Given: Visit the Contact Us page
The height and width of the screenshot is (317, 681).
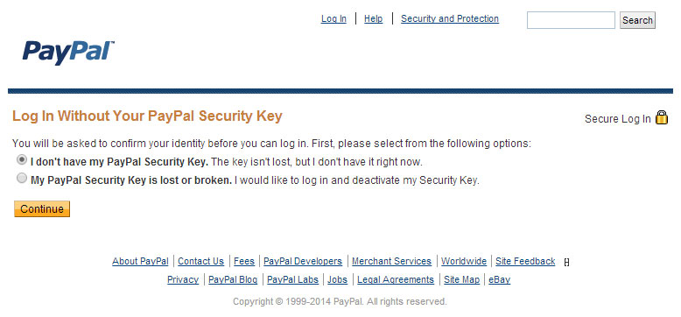Looking at the screenshot, I should point(200,262).
